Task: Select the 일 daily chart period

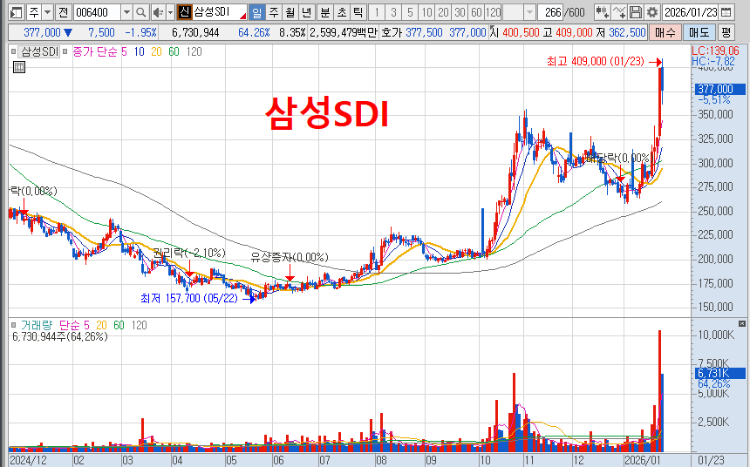Action: (257, 12)
